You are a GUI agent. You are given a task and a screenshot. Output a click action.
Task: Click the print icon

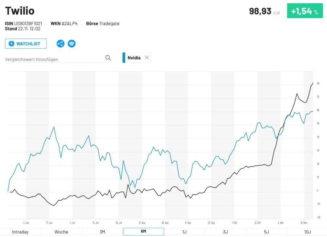click(x=72, y=44)
